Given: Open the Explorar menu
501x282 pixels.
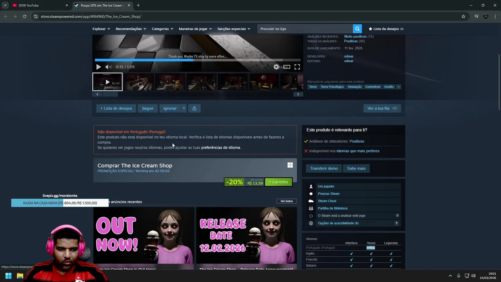Looking at the screenshot, I should point(101,29).
